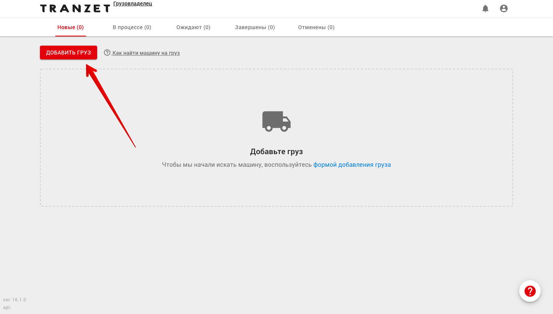Switch to the В процессе (0) tab

pyautogui.click(x=132, y=27)
